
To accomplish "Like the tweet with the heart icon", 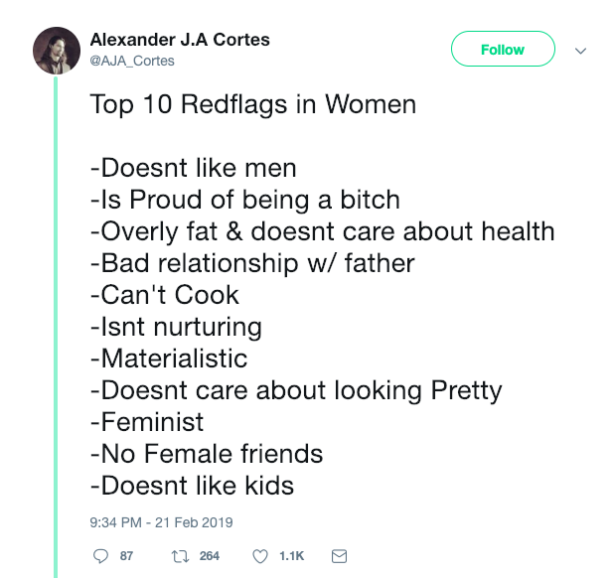I will coord(260,555).
